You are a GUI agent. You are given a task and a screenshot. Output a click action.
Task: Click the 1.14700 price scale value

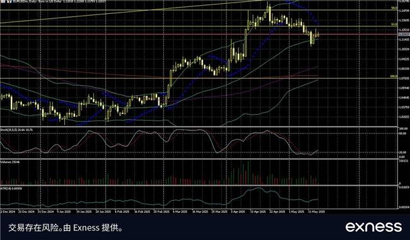click(x=404, y=11)
